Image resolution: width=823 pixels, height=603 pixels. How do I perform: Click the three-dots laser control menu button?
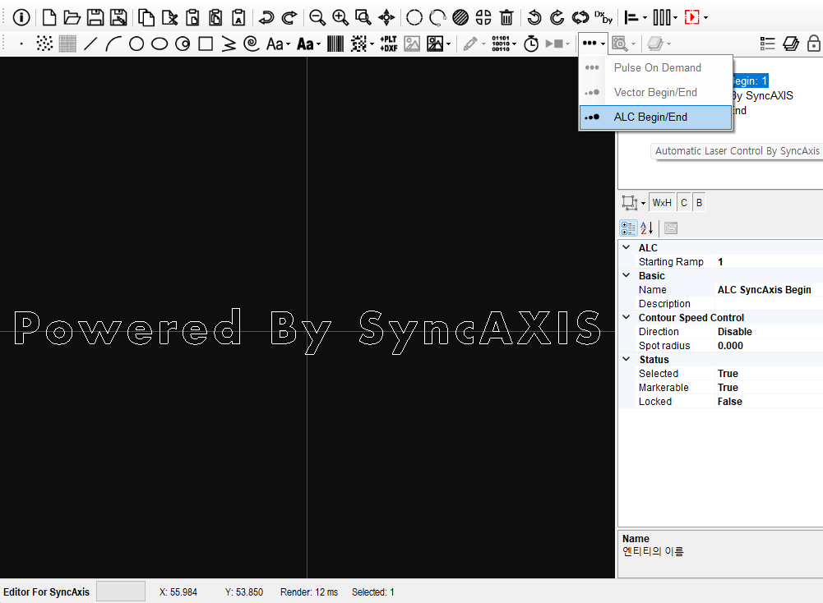pyautogui.click(x=593, y=44)
